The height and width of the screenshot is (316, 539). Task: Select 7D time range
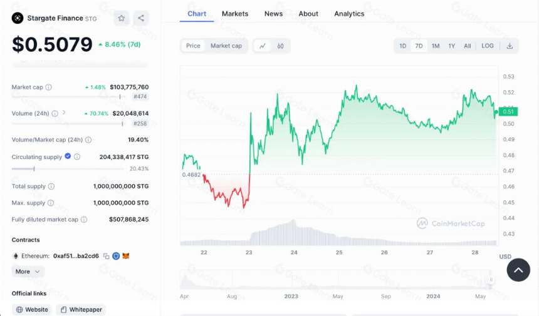point(419,46)
